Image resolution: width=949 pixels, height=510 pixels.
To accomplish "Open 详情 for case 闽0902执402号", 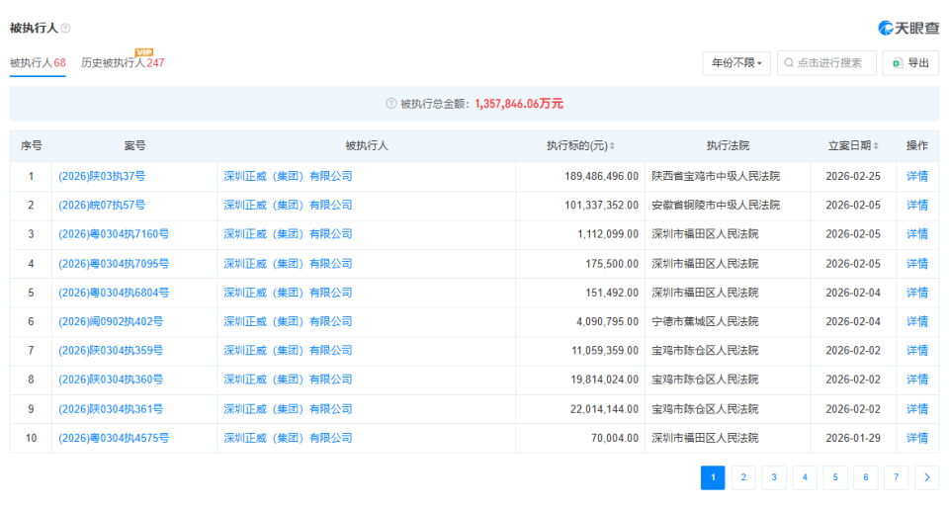I will coord(917,322).
